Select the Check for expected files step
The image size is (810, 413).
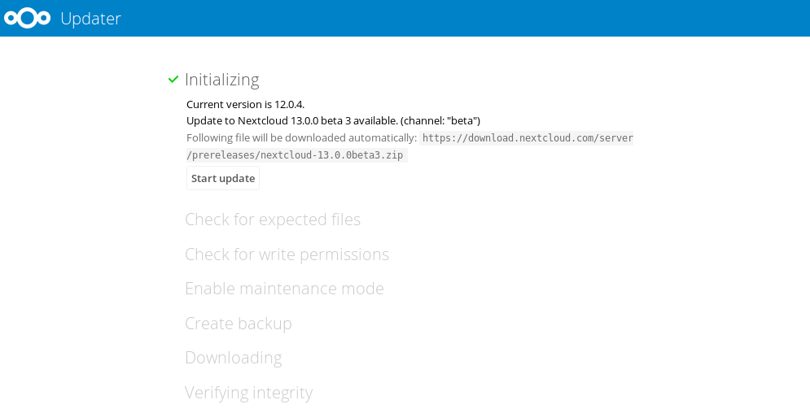point(273,220)
